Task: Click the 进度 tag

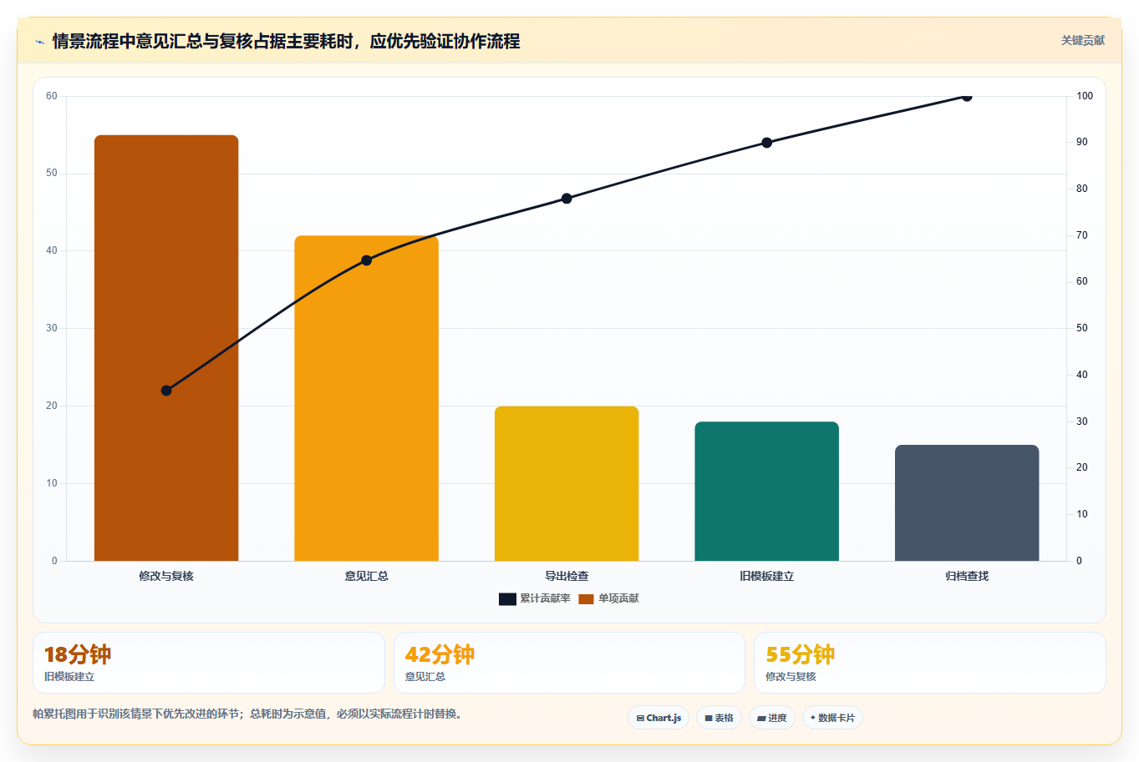Action: [771, 718]
